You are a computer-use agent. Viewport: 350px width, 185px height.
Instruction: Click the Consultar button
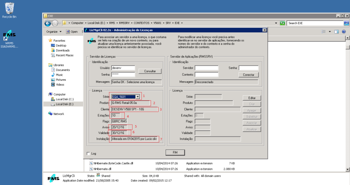point(150,71)
